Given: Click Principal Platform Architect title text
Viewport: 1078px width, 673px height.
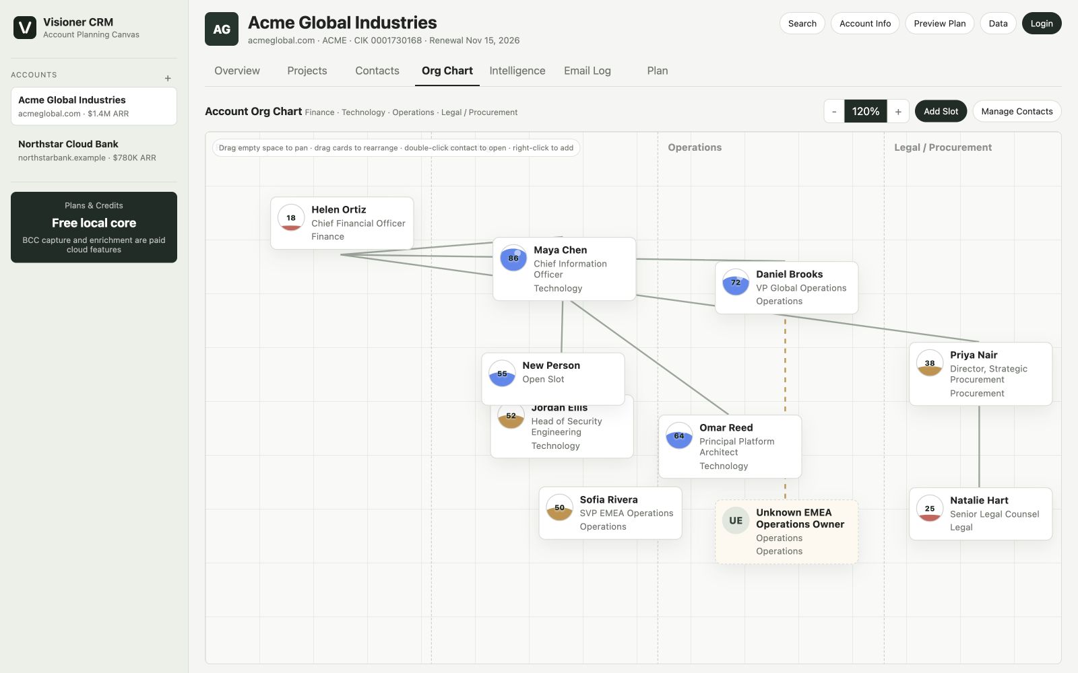Looking at the screenshot, I should tap(737, 447).
